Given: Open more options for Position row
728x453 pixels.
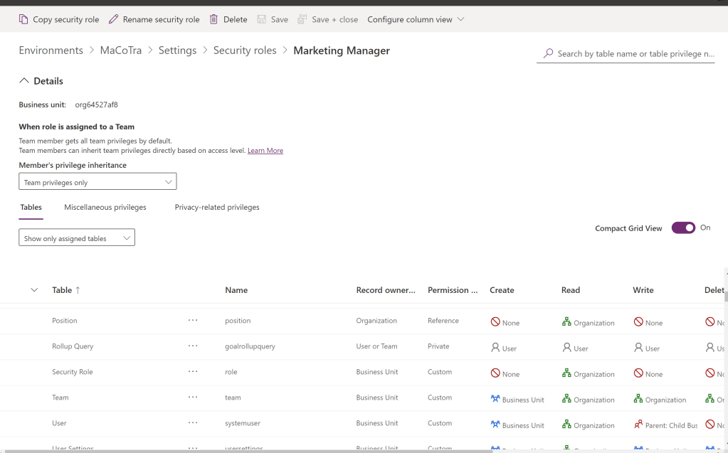Looking at the screenshot, I should 193,321.
